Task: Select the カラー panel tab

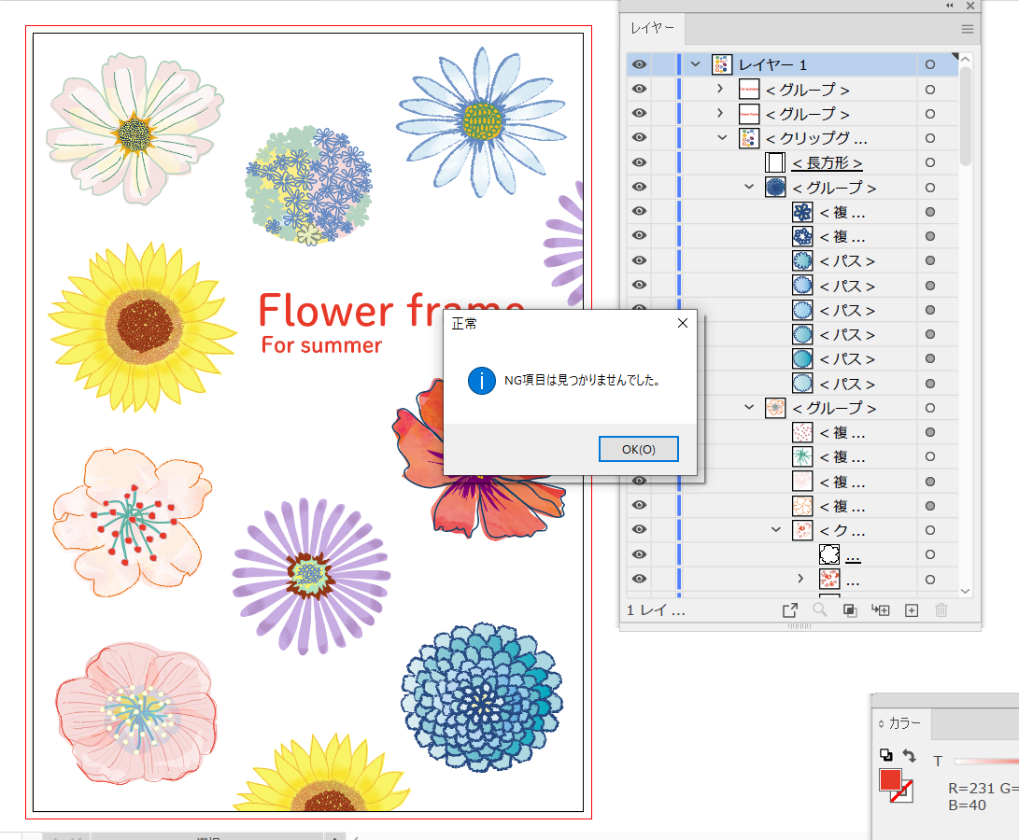Action: pyautogui.click(x=903, y=723)
